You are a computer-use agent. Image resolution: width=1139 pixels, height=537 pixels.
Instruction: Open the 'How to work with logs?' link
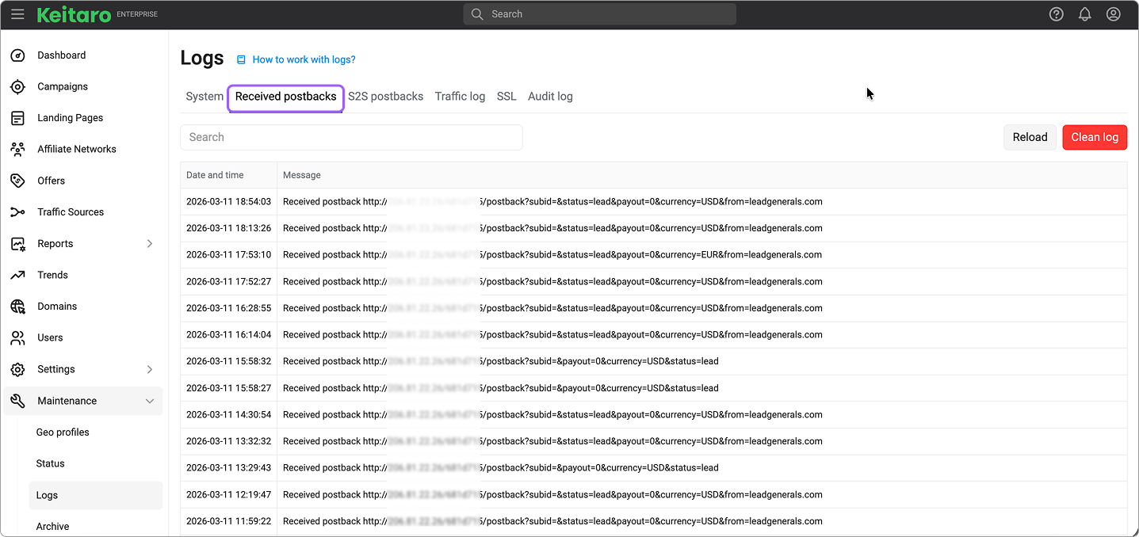[x=304, y=59]
